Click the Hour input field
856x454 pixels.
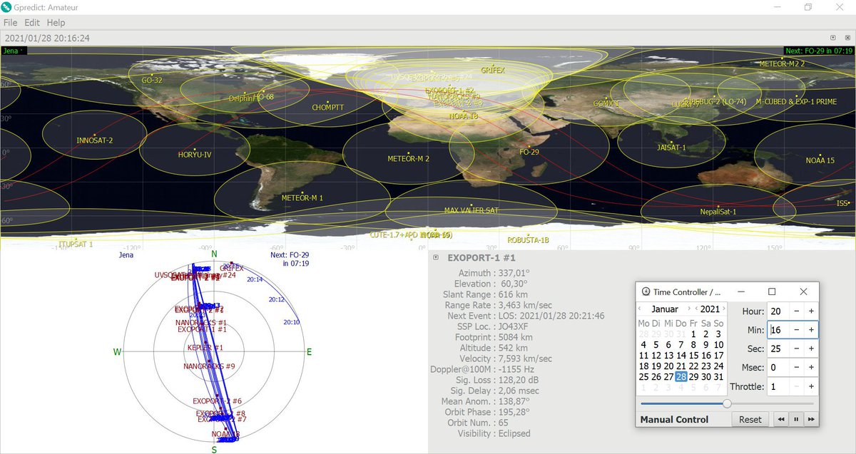[x=778, y=311]
